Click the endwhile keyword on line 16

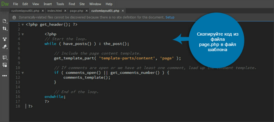click(54, 96)
